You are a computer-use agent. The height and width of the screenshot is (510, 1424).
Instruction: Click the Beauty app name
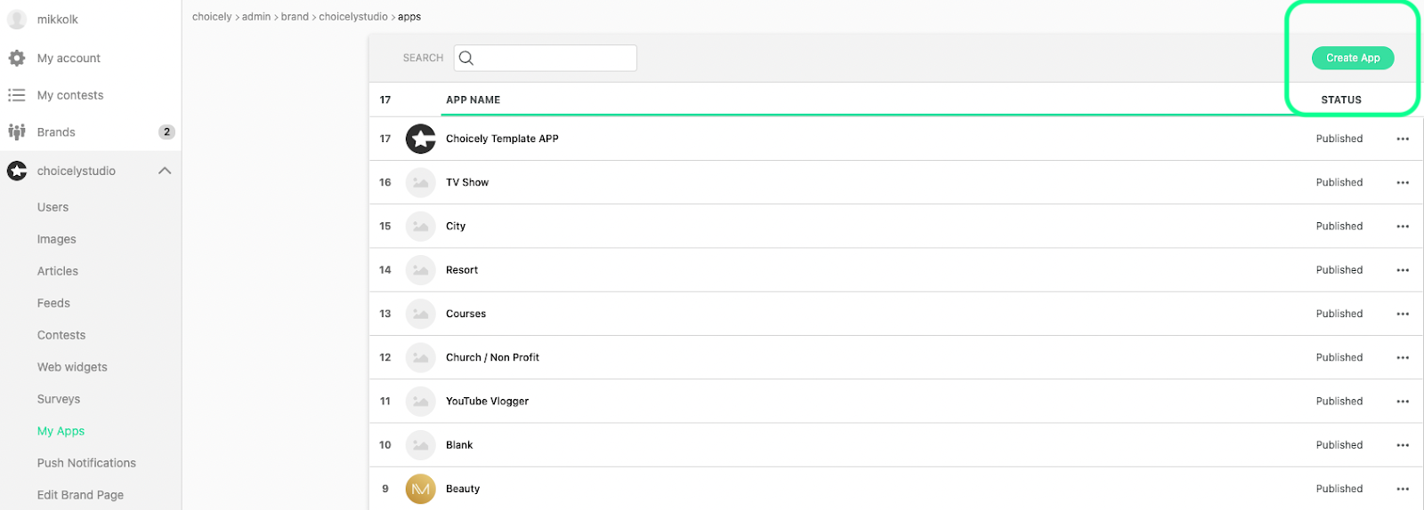click(463, 489)
